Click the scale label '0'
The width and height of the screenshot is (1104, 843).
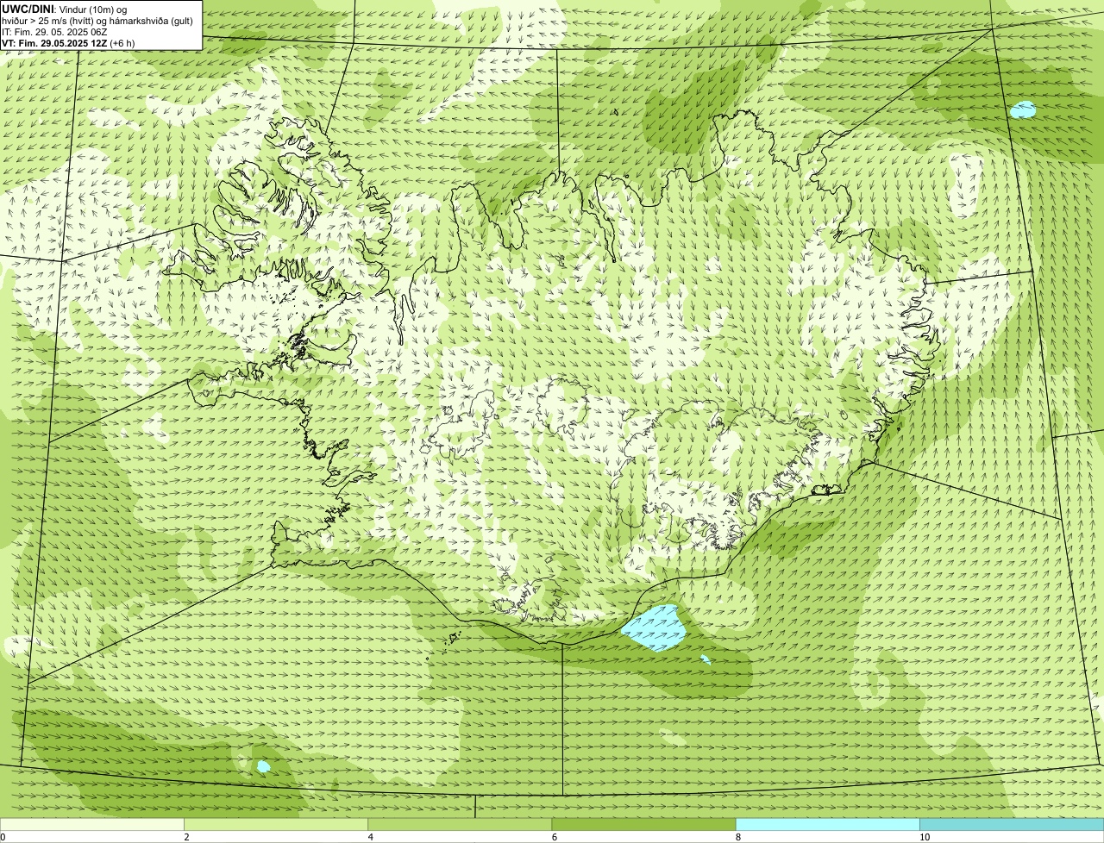(x=3, y=837)
